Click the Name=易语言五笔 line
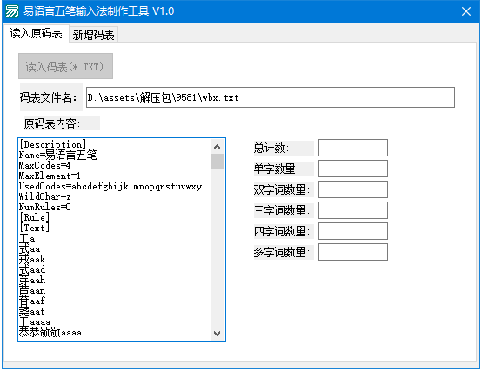This screenshot has height=371, width=482. [x=57, y=155]
